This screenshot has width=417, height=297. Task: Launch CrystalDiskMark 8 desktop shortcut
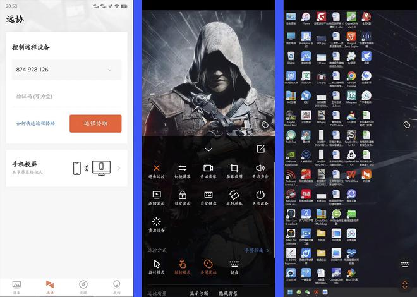pos(351,20)
